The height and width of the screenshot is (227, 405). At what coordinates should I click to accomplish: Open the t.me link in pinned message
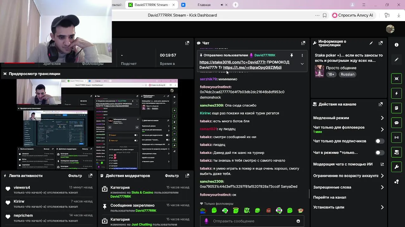click(252, 67)
